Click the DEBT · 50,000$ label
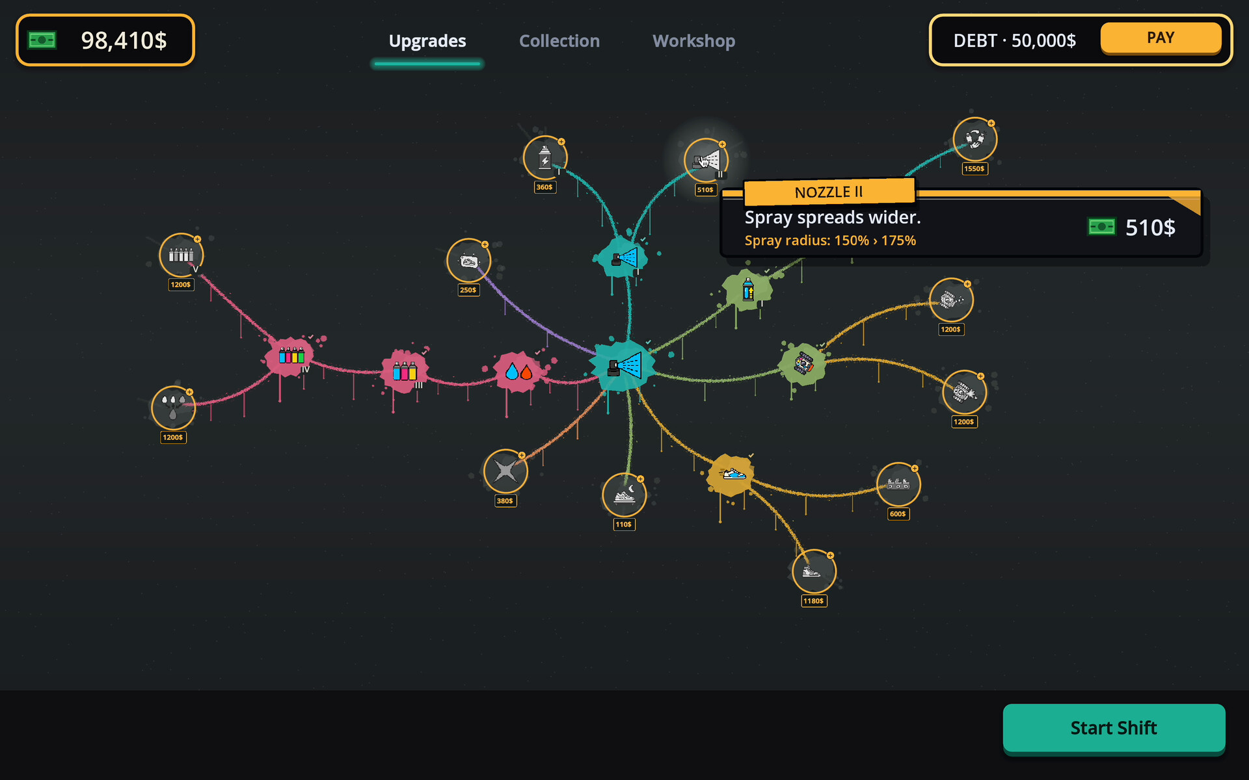Image resolution: width=1249 pixels, height=780 pixels. tap(1014, 41)
